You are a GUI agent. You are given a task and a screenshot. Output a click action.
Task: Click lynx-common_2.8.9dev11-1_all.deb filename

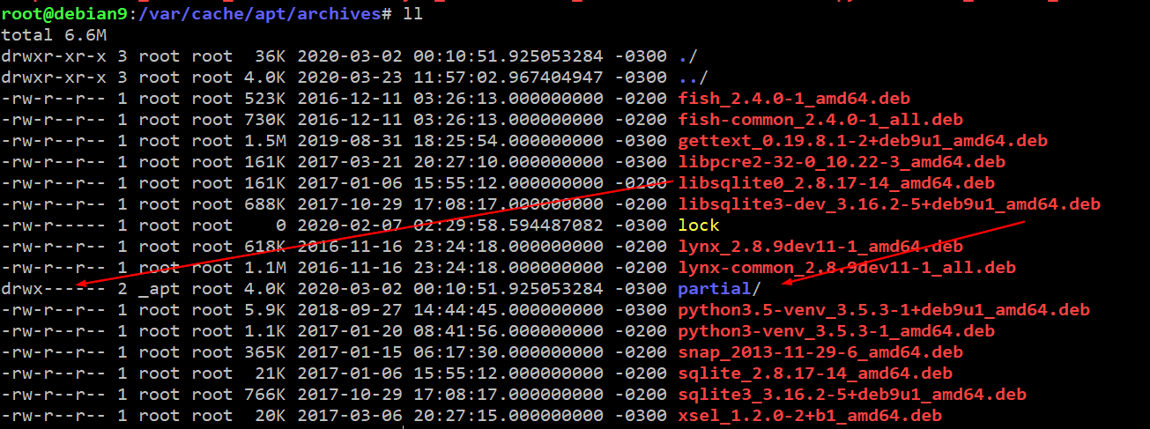coord(847,268)
